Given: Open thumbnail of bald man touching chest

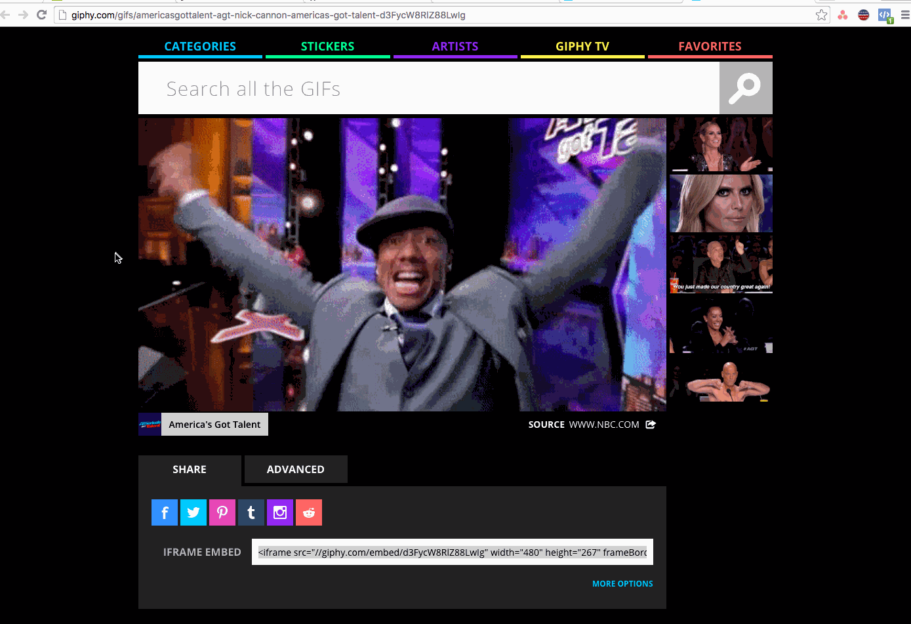Looking at the screenshot, I should [721, 379].
